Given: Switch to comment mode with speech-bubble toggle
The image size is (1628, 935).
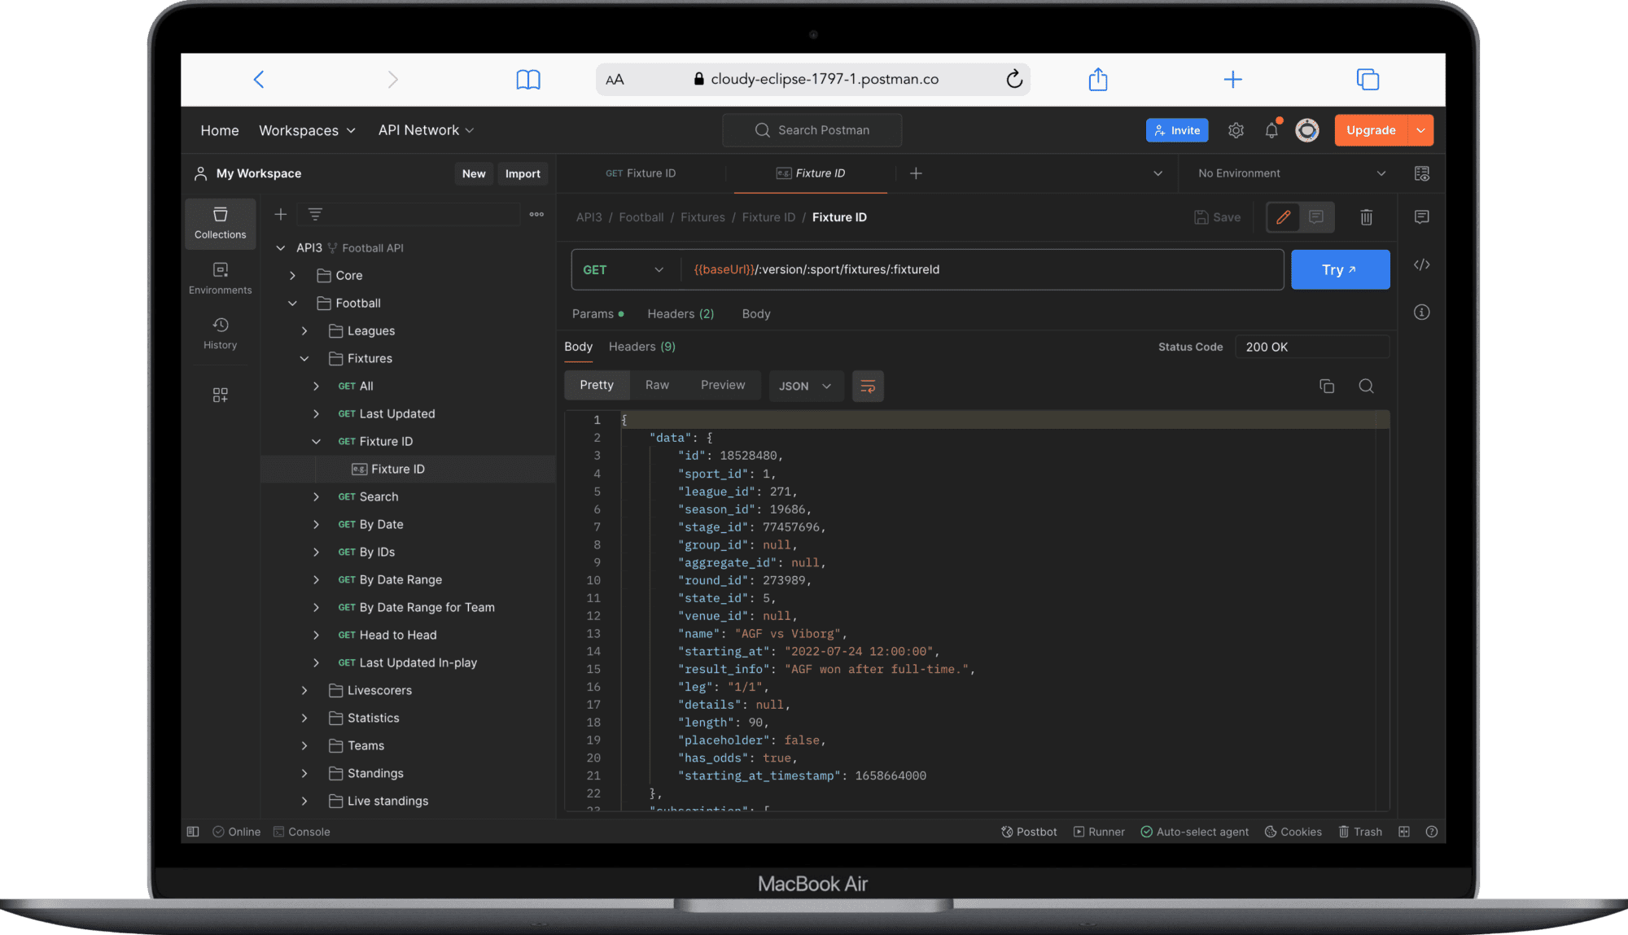Looking at the screenshot, I should [x=1316, y=217].
